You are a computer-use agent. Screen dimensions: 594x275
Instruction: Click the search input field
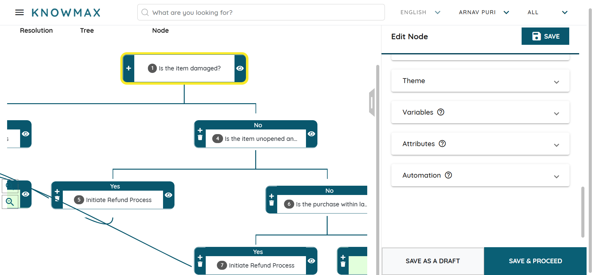pyautogui.click(x=261, y=12)
